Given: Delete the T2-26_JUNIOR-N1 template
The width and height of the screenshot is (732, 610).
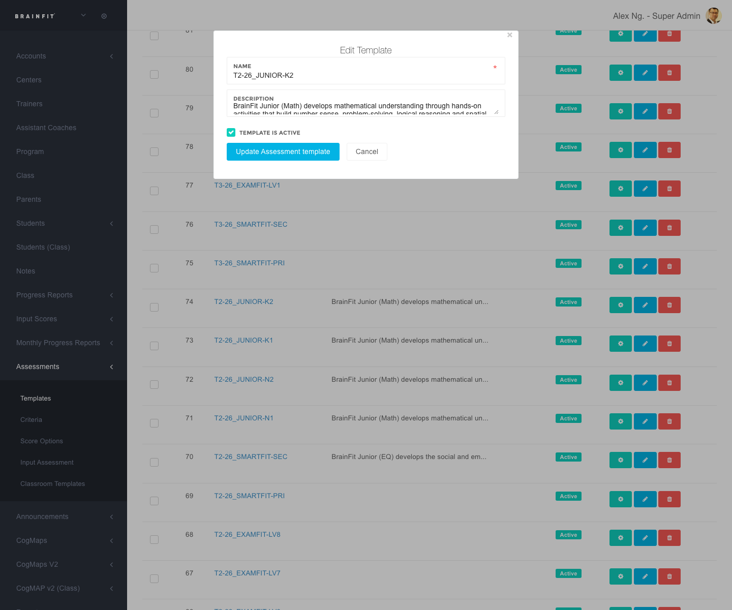Looking at the screenshot, I should point(669,421).
